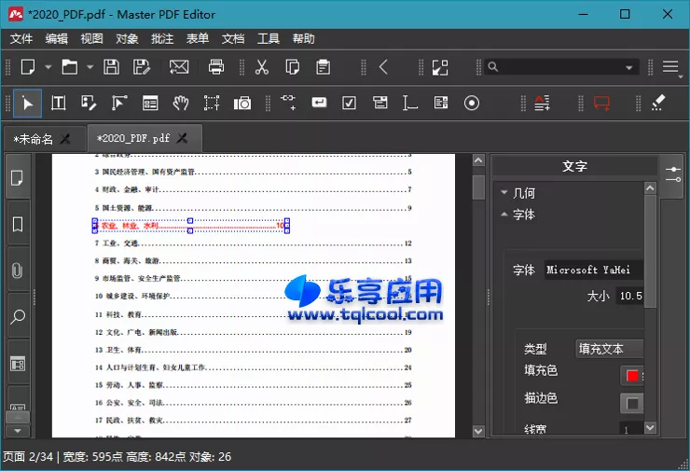Open the 批注 menu

162,39
